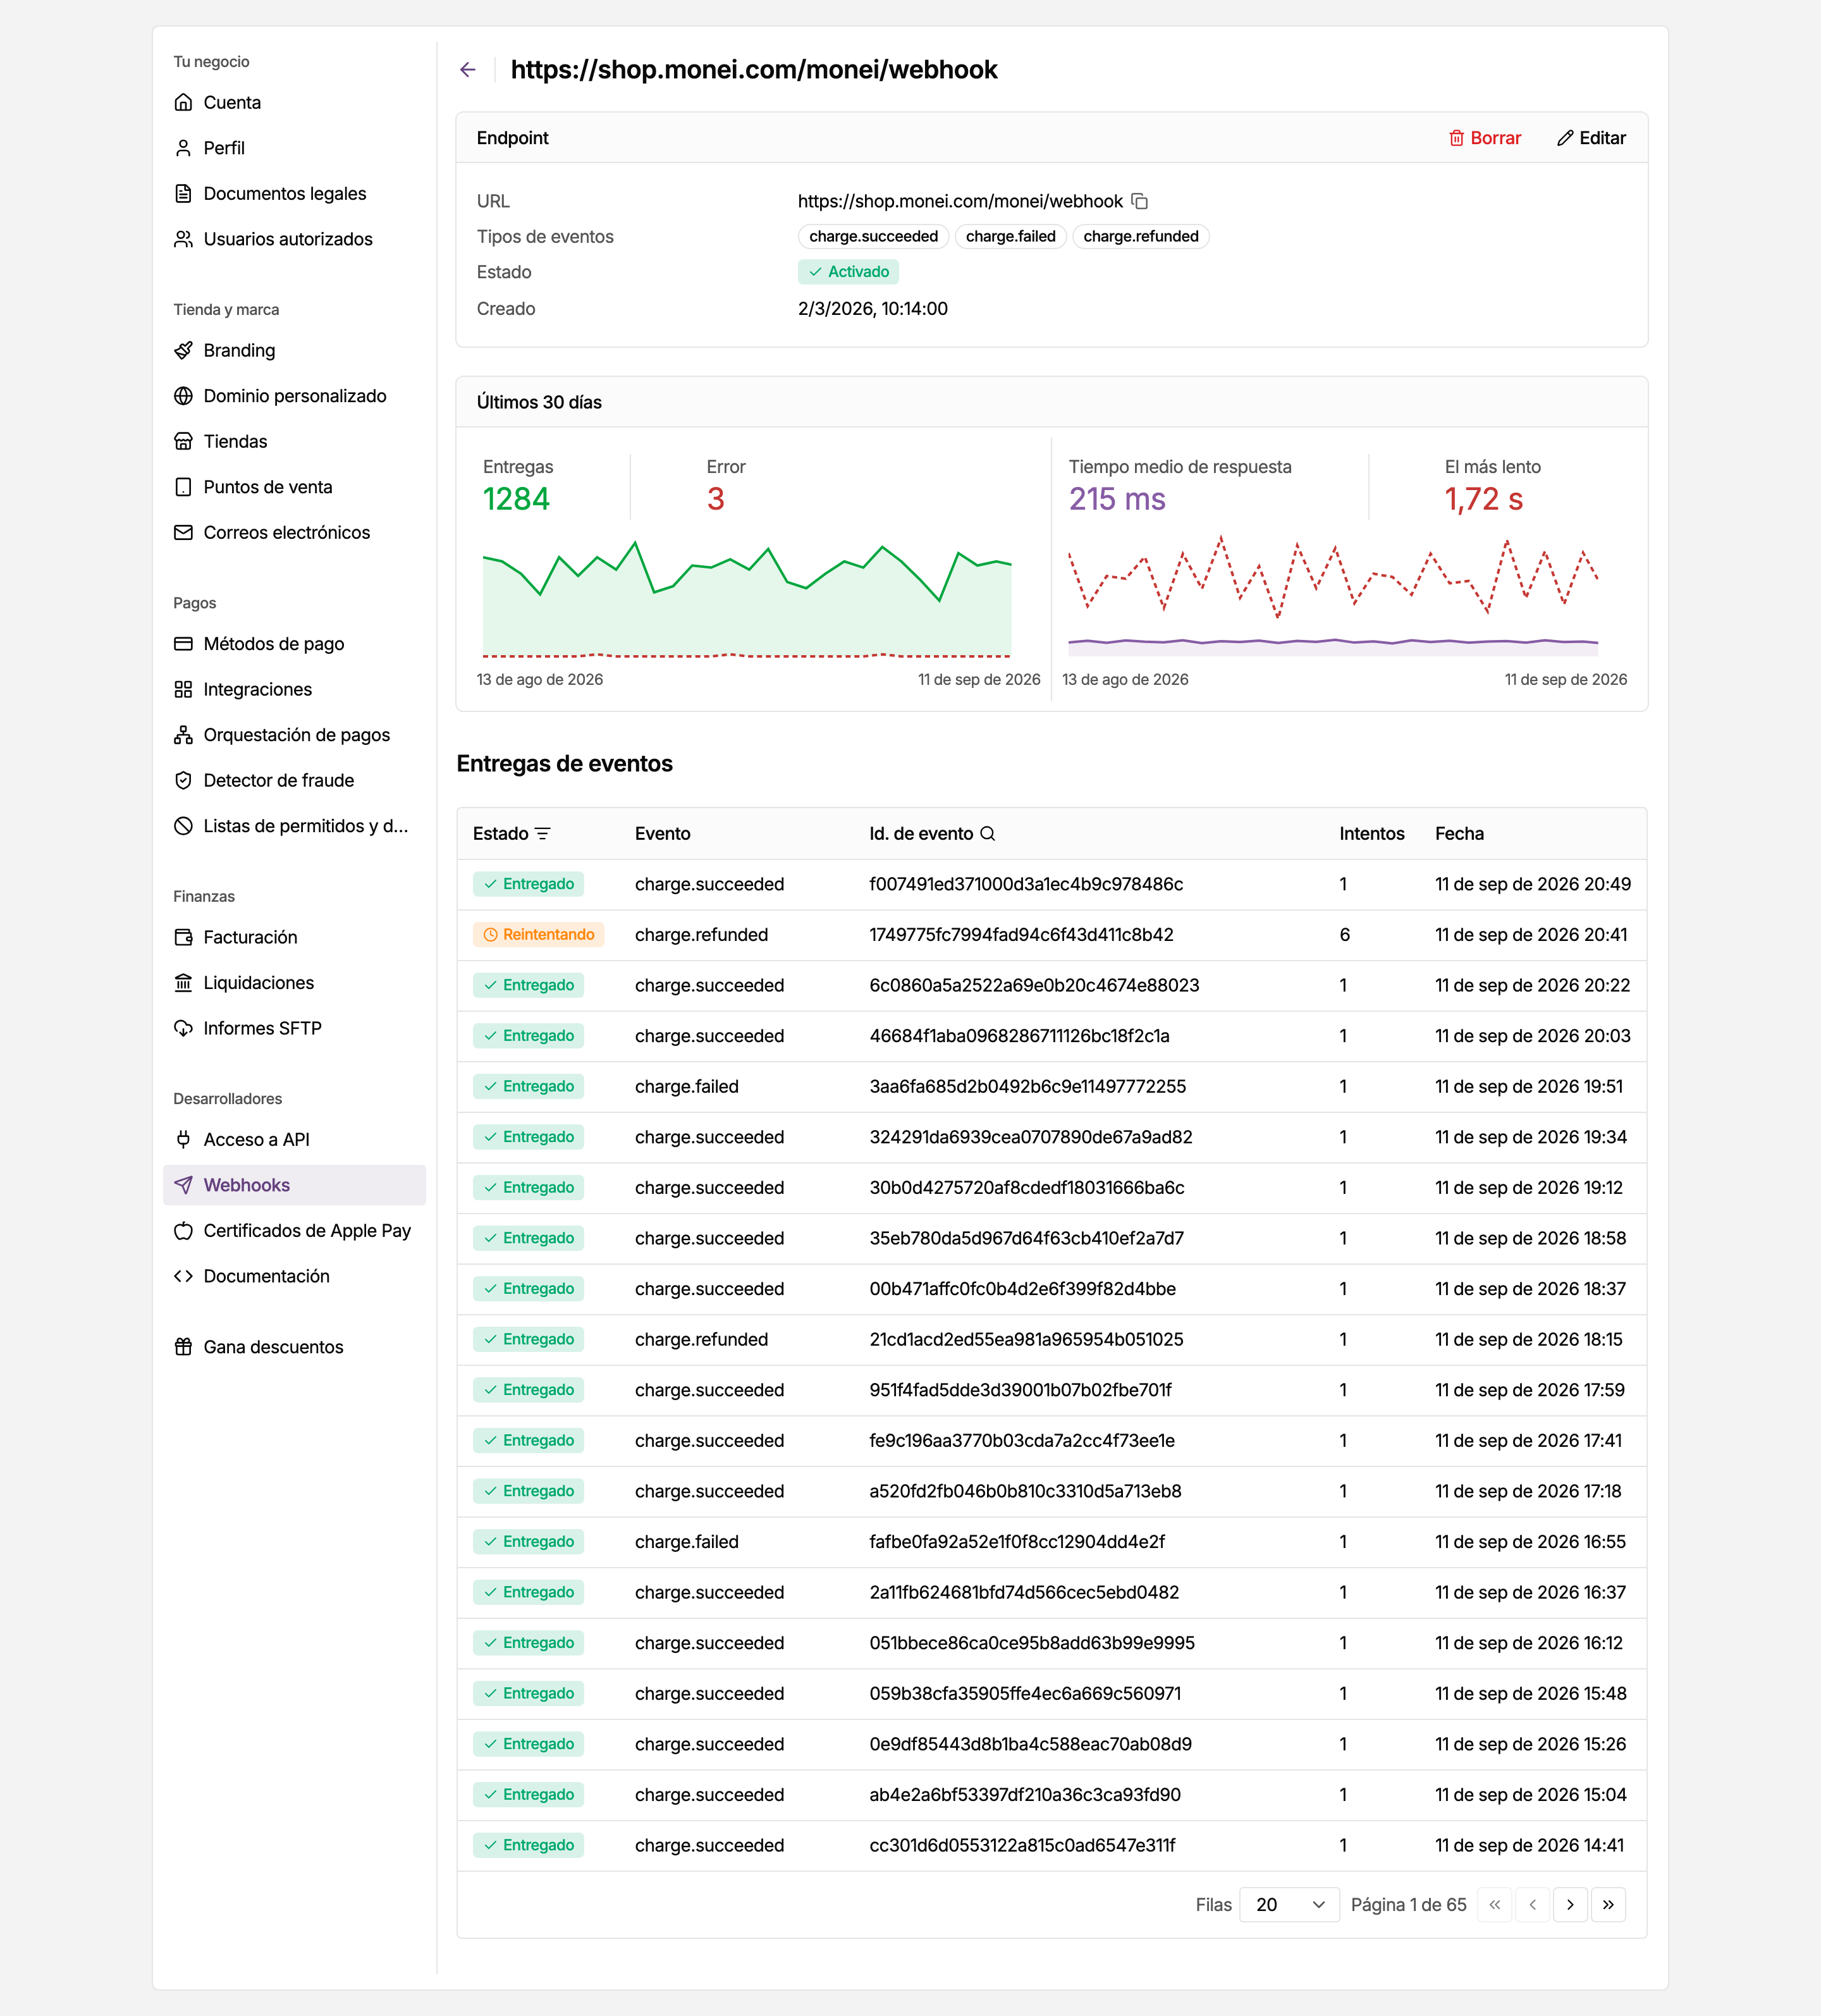
Task: Click the Listas de permitidos ban icon
Action: tap(183, 826)
